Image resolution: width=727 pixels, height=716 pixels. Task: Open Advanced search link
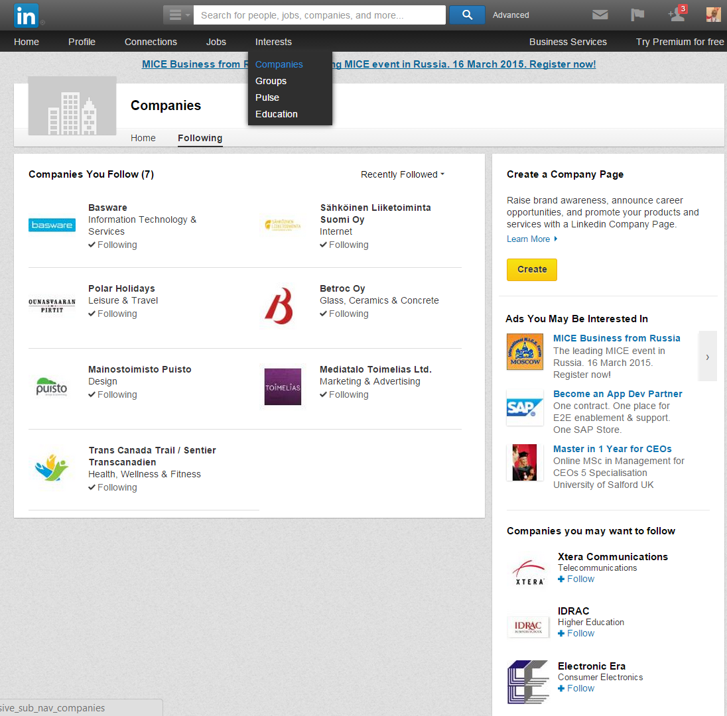click(x=511, y=15)
